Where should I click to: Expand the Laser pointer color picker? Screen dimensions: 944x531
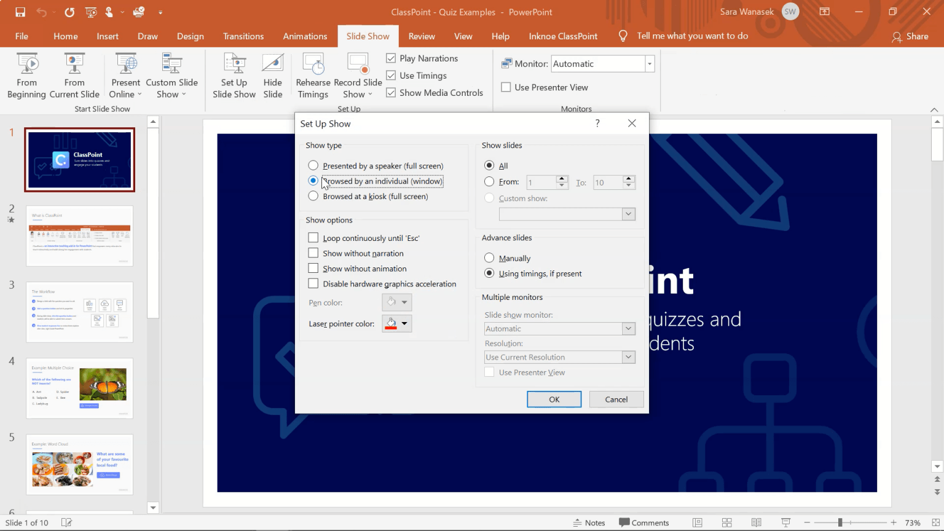(x=405, y=323)
